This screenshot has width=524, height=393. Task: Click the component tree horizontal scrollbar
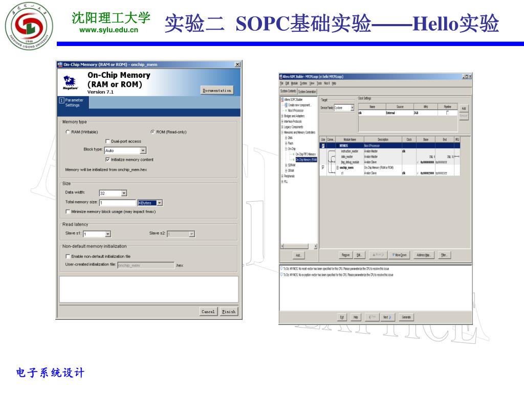coord(298,246)
